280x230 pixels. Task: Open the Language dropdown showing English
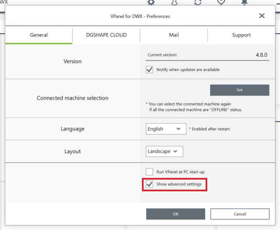coord(166,129)
